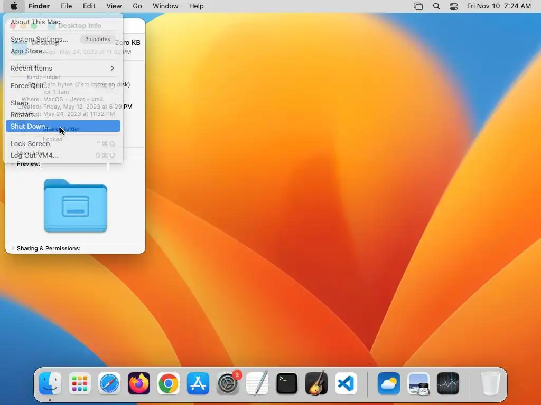Viewport: 541px width, 405px height.
Task: Choose Restart in Apple menu
Action: pyautogui.click(x=63, y=114)
